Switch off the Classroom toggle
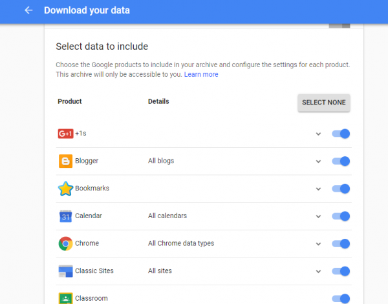The image size is (388, 304). click(x=341, y=299)
